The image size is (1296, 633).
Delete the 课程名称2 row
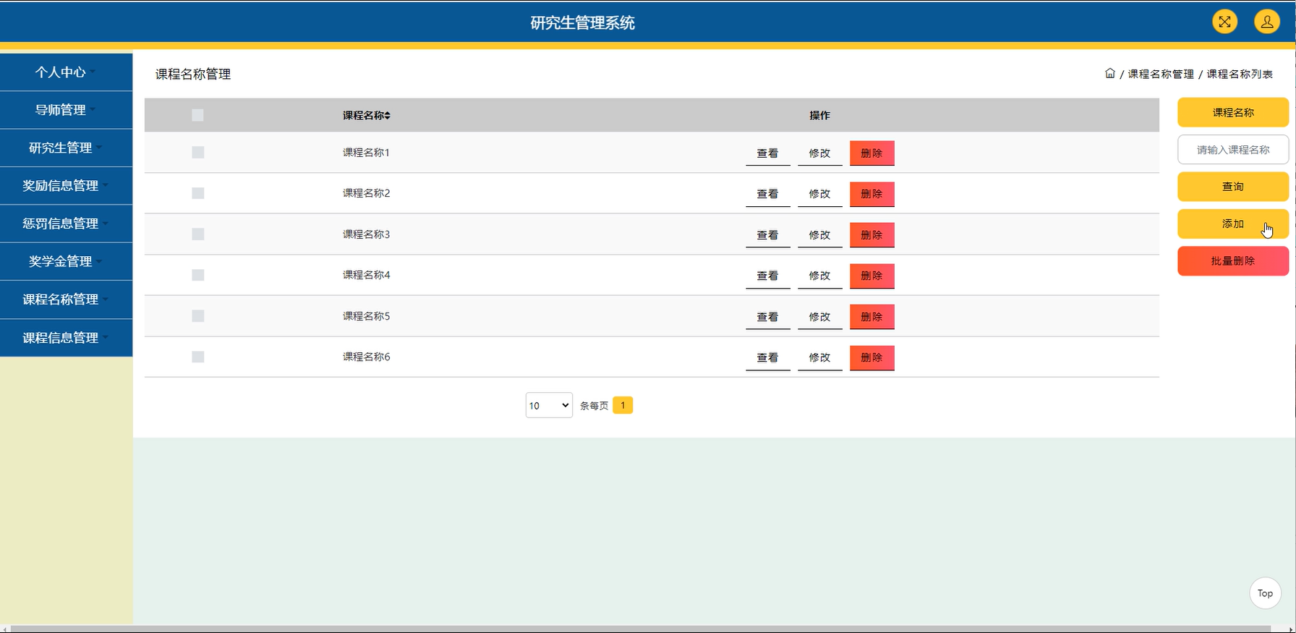tap(871, 194)
